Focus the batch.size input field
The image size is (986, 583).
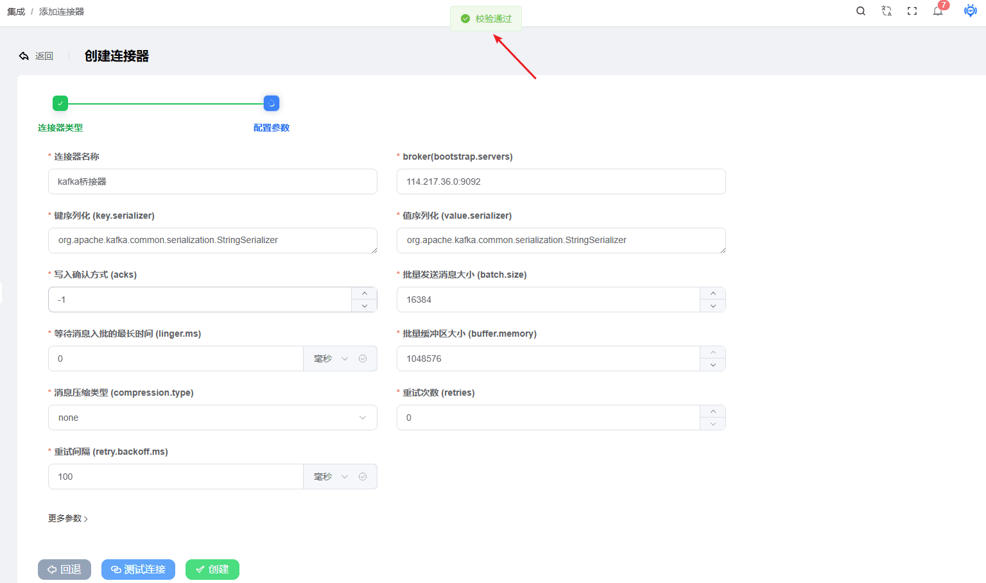[548, 300]
